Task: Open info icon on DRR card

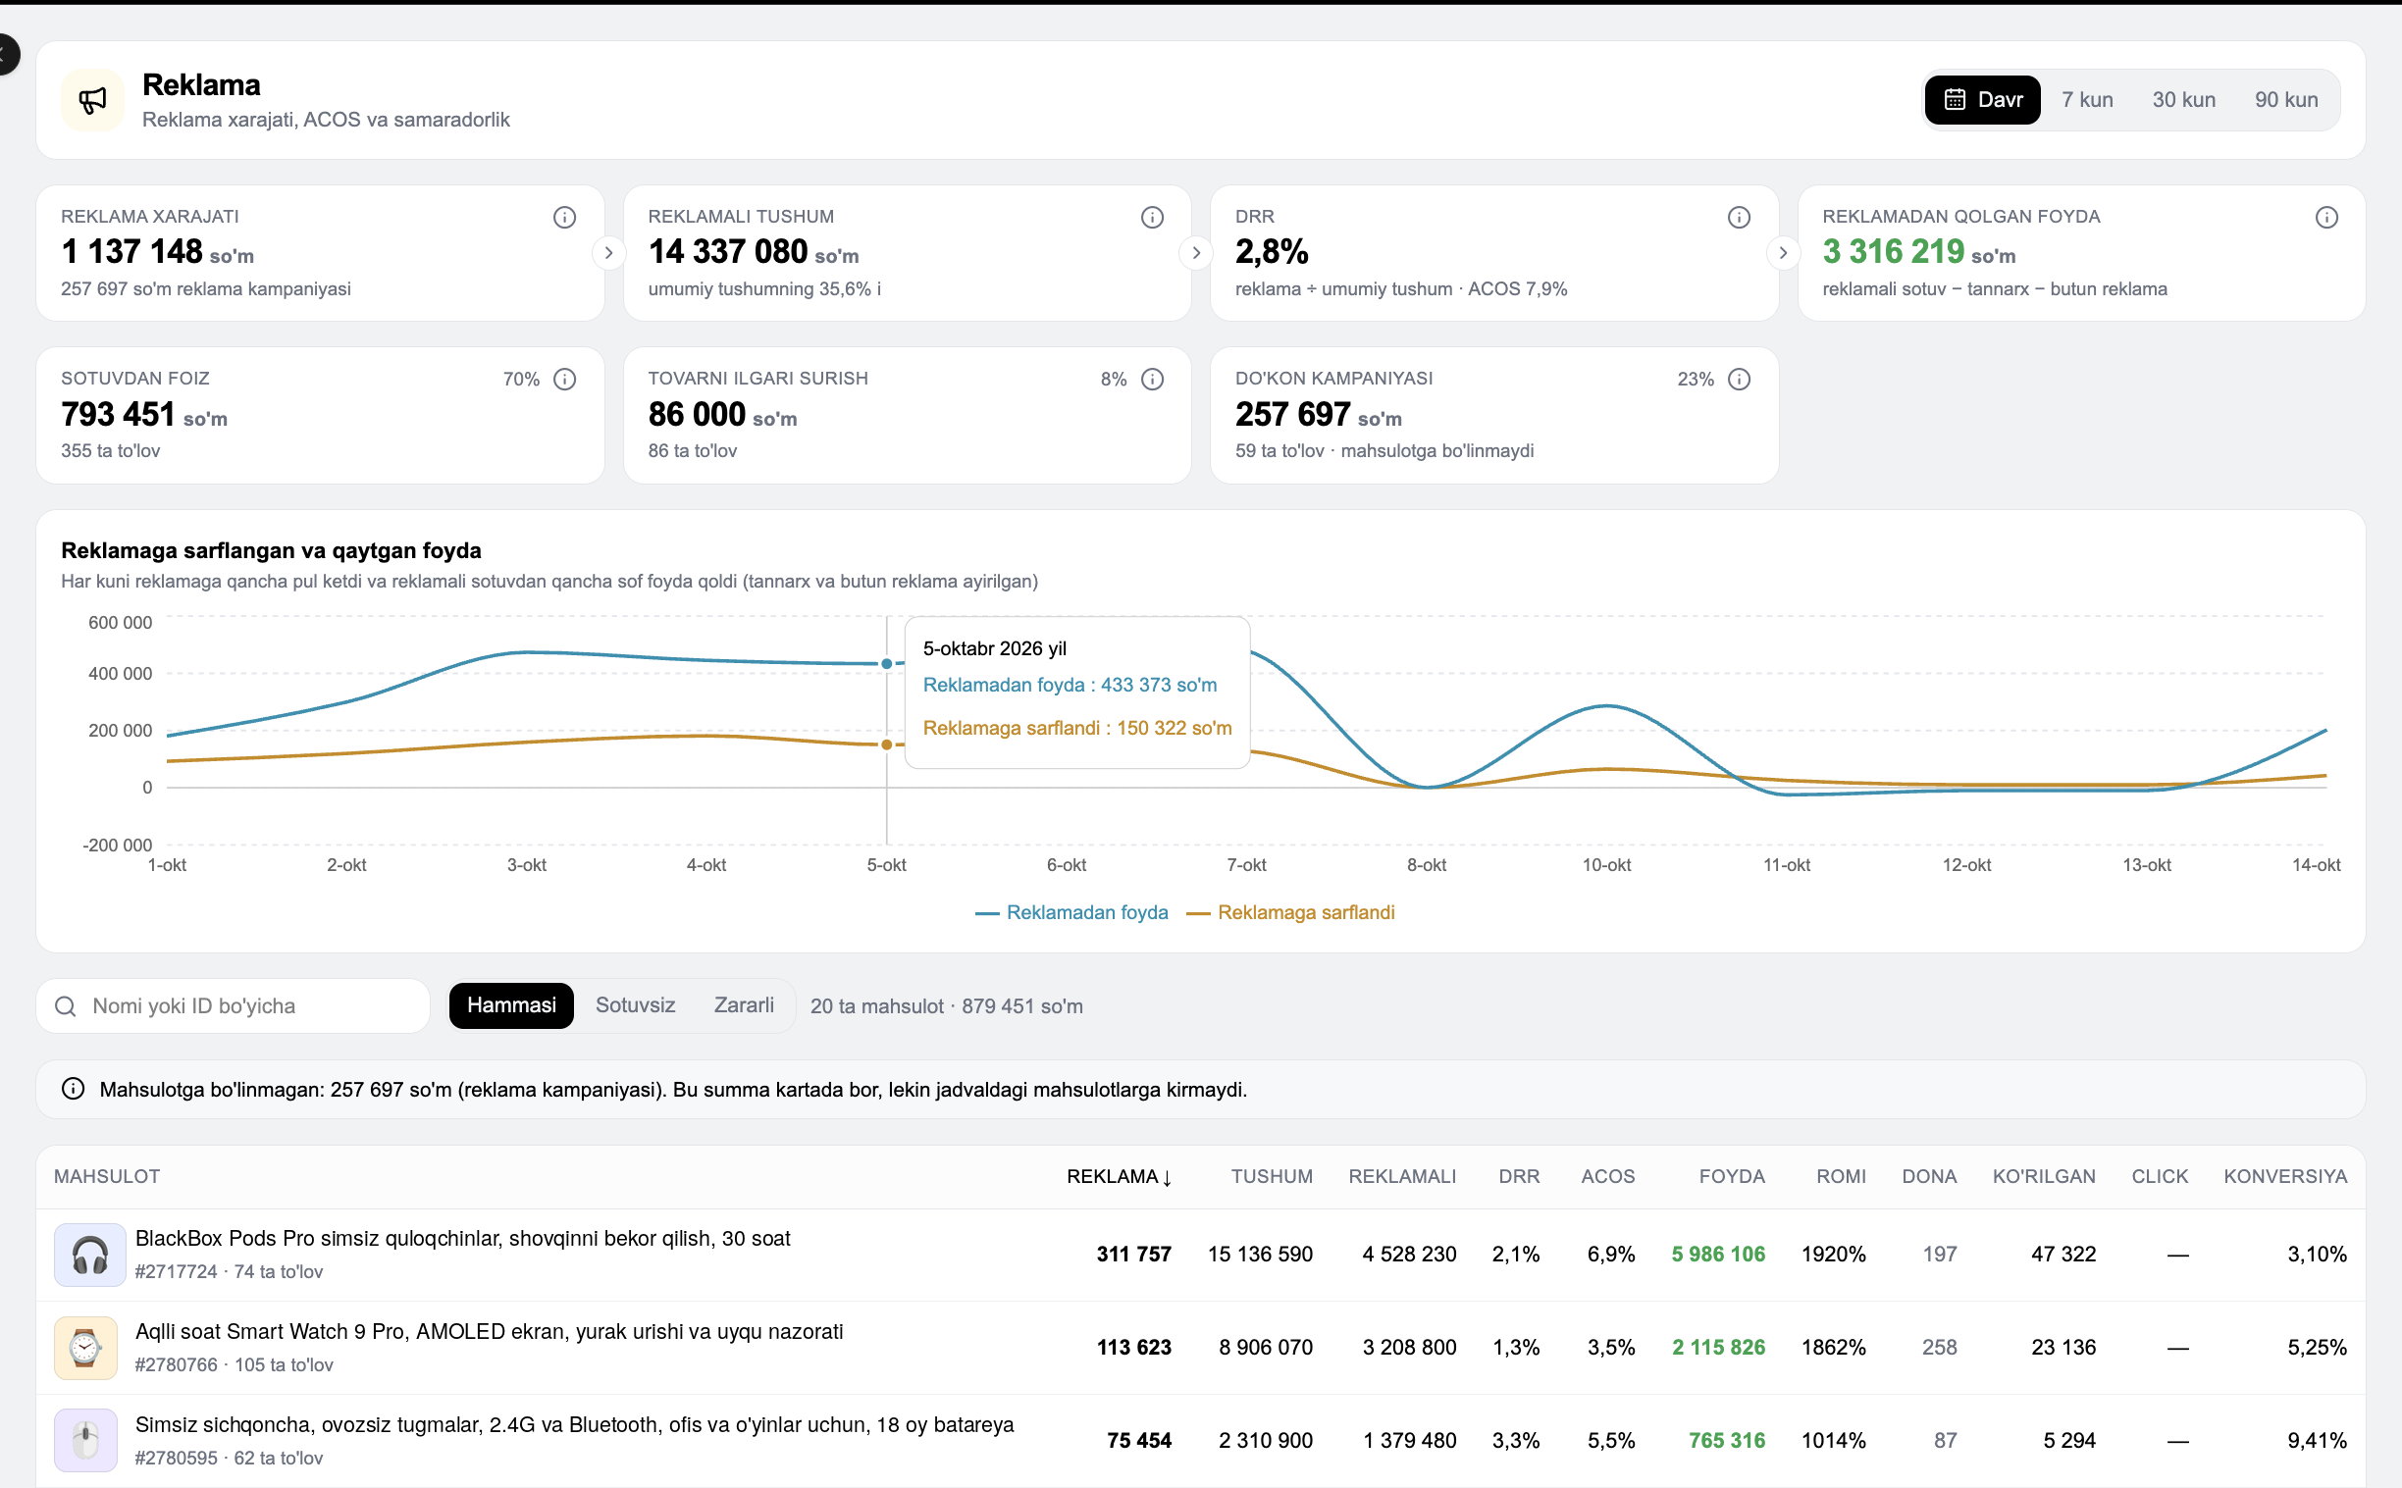Action: [x=1739, y=218]
